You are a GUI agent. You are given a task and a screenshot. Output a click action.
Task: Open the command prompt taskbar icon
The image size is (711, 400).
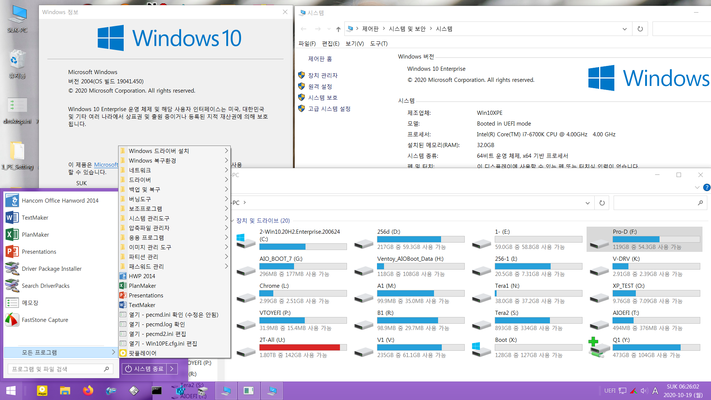157,391
